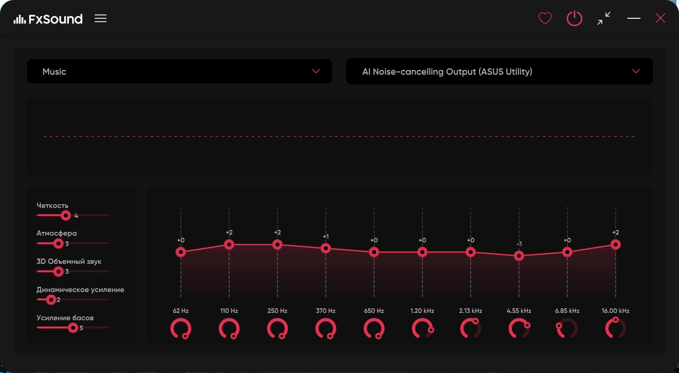Click the Усиление басов label

tap(65, 318)
